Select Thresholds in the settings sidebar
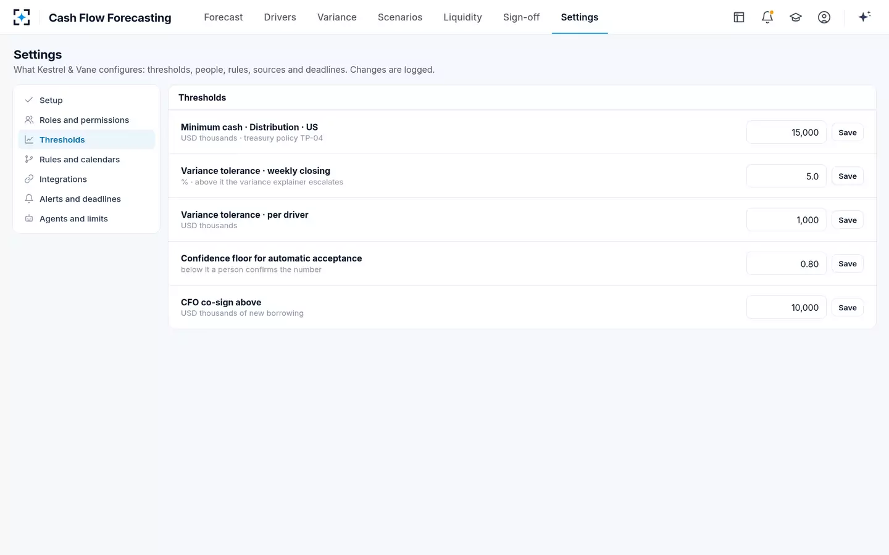 point(86,139)
